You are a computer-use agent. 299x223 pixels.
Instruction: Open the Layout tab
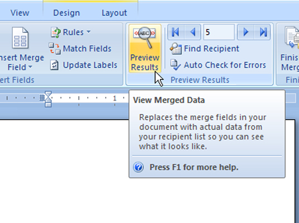click(x=114, y=13)
